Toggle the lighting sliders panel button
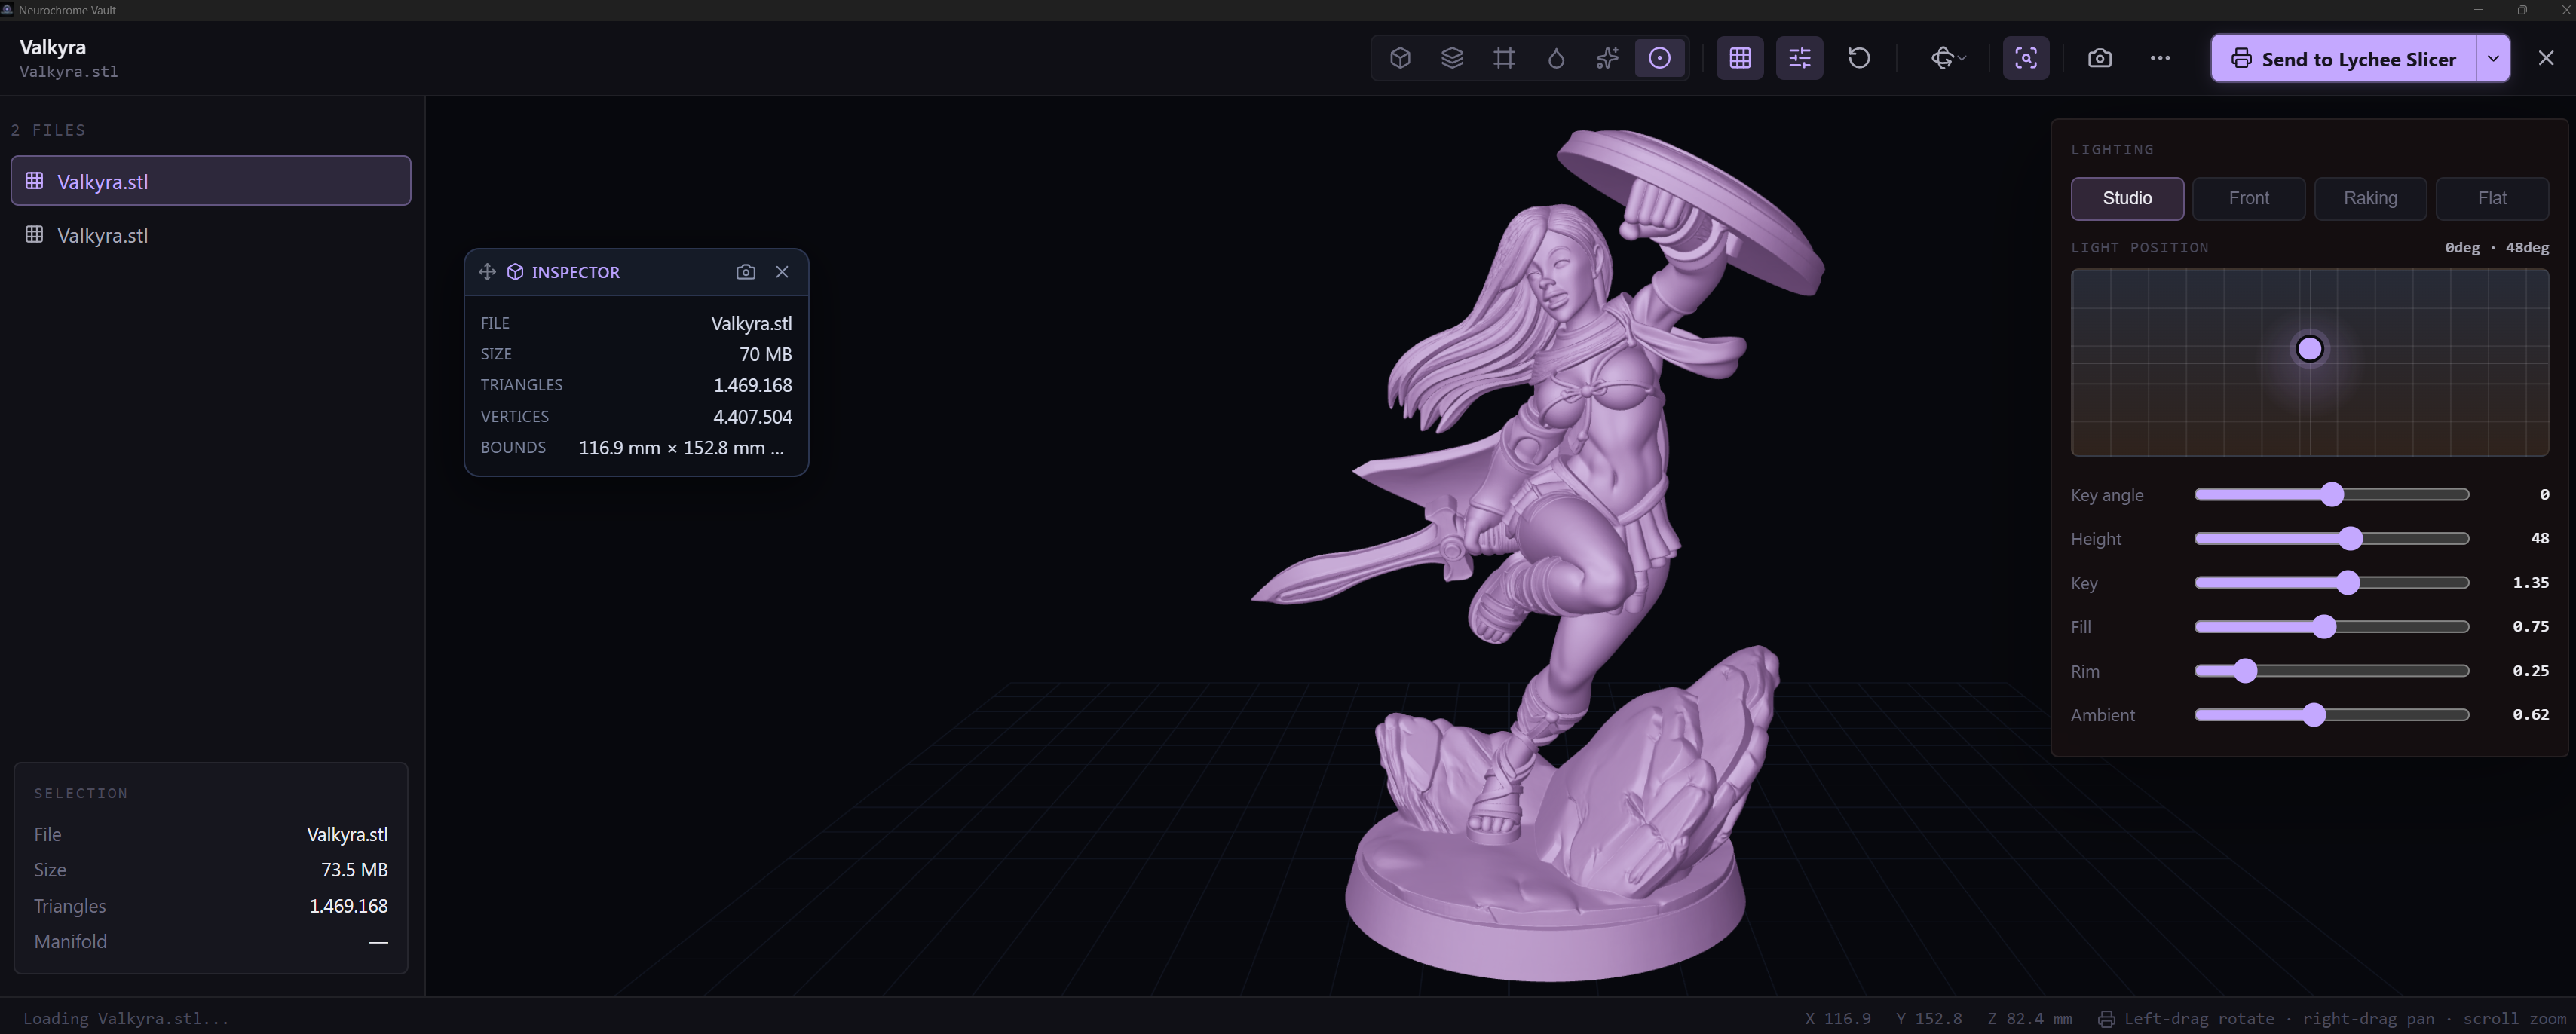Viewport: 2576px width, 1034px height. click(x=1799, y=58)
